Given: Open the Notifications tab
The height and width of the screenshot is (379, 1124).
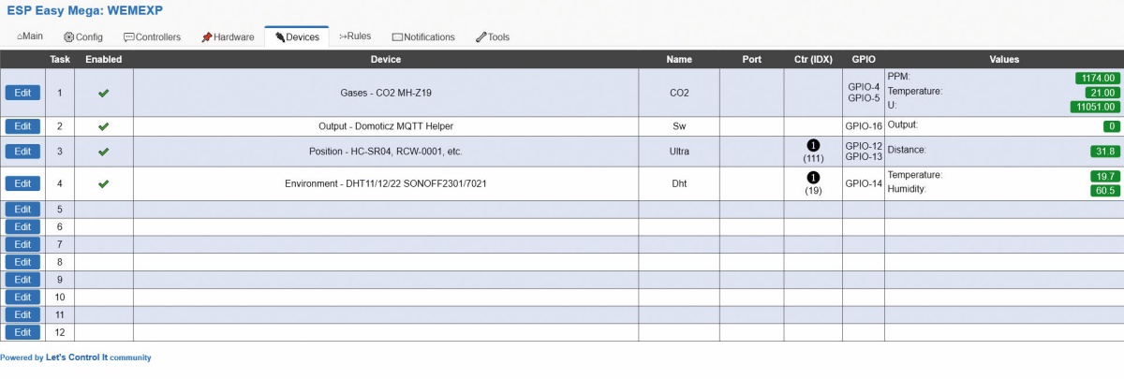Looking at the screenshot, I should [x=423, y=37].
